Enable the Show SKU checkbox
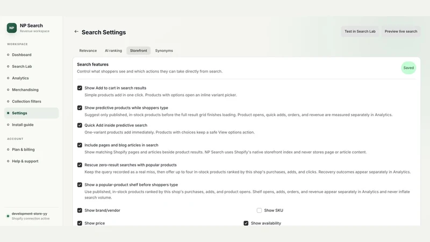Image resolution: width=430 pixels, height=242 pixels. coord(259,210)
